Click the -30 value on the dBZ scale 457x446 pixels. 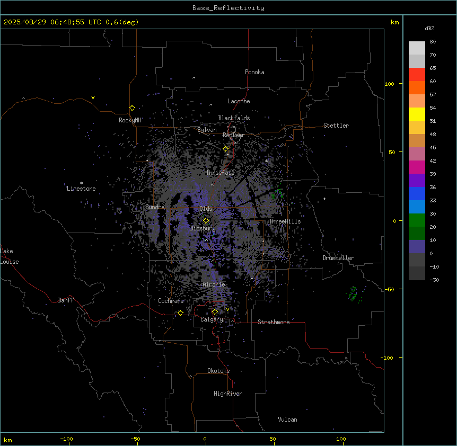pos(434,280)
